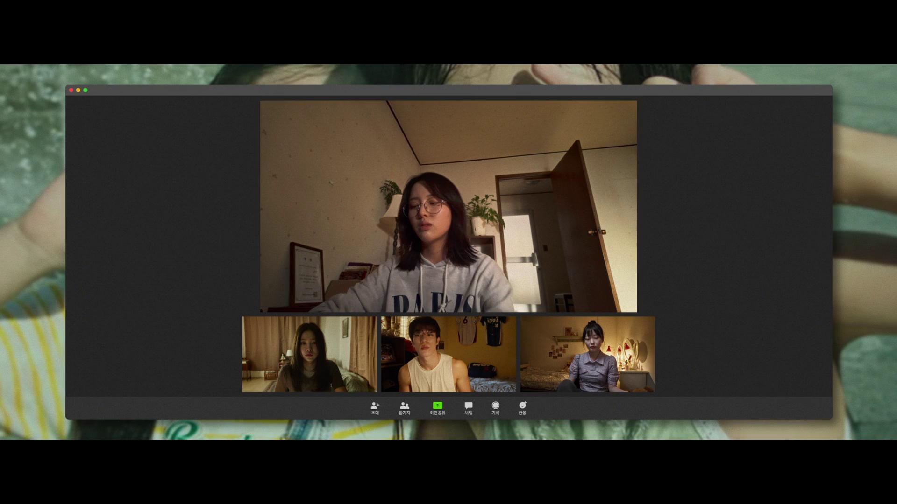Start sharing with green screen-share icon

437,406
